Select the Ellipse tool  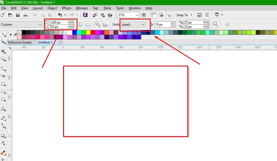point(3,91)
